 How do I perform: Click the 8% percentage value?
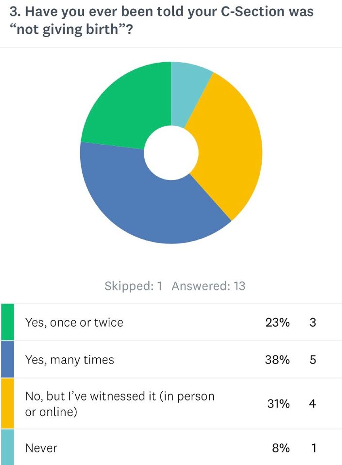click(x=281, y=448)
